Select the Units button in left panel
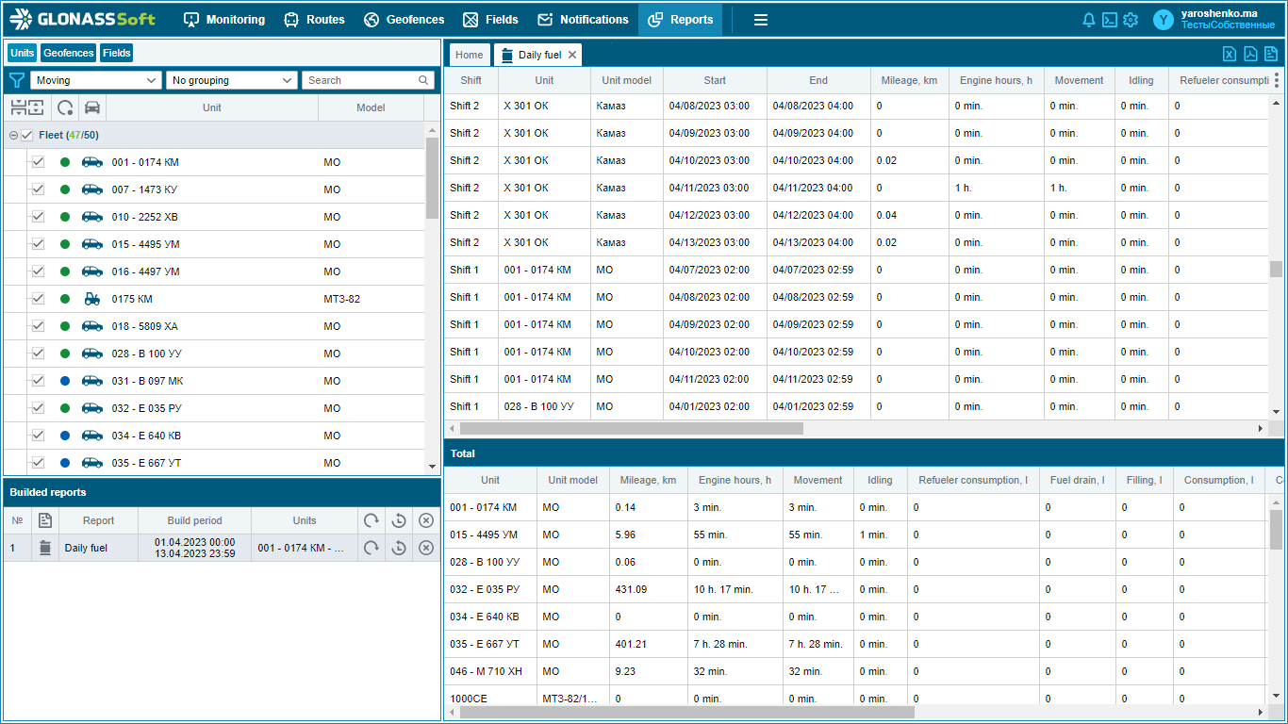The width and height of the screenshot is (1288, 724). coord(23,53)
